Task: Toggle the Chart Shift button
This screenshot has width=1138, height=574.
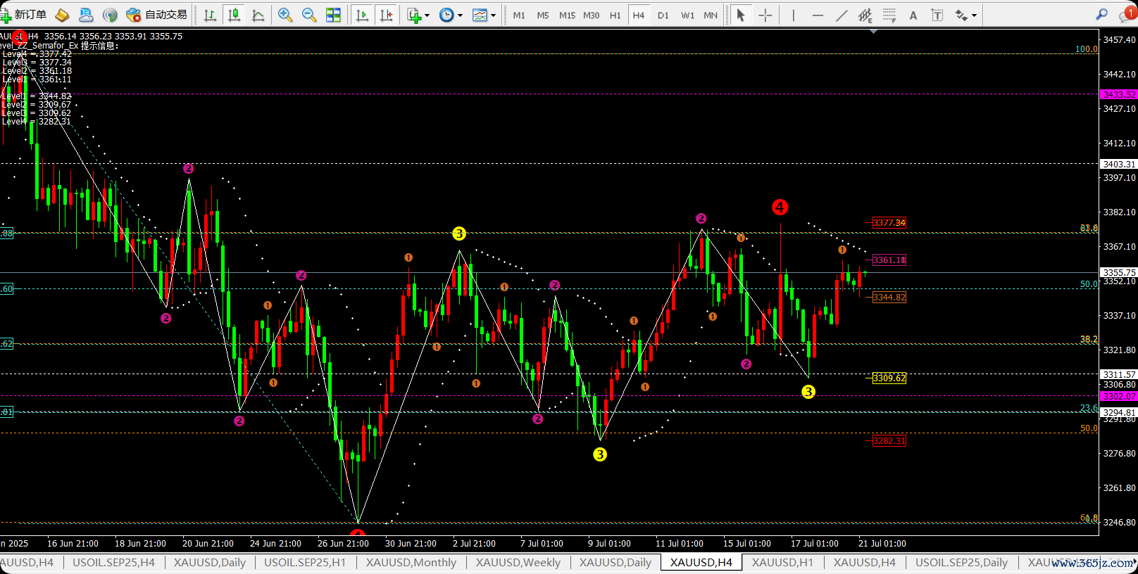Action: click(x=386, y=15)
